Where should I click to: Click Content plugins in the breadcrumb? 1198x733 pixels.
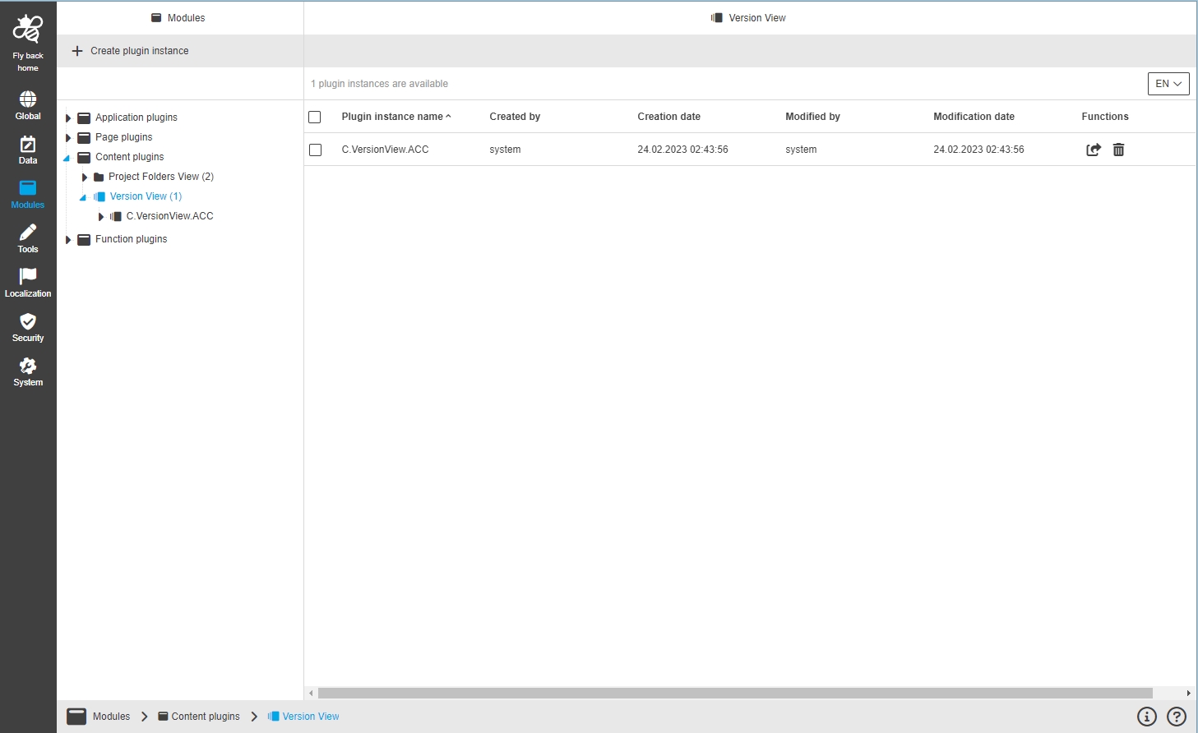[x=205, y=717]
